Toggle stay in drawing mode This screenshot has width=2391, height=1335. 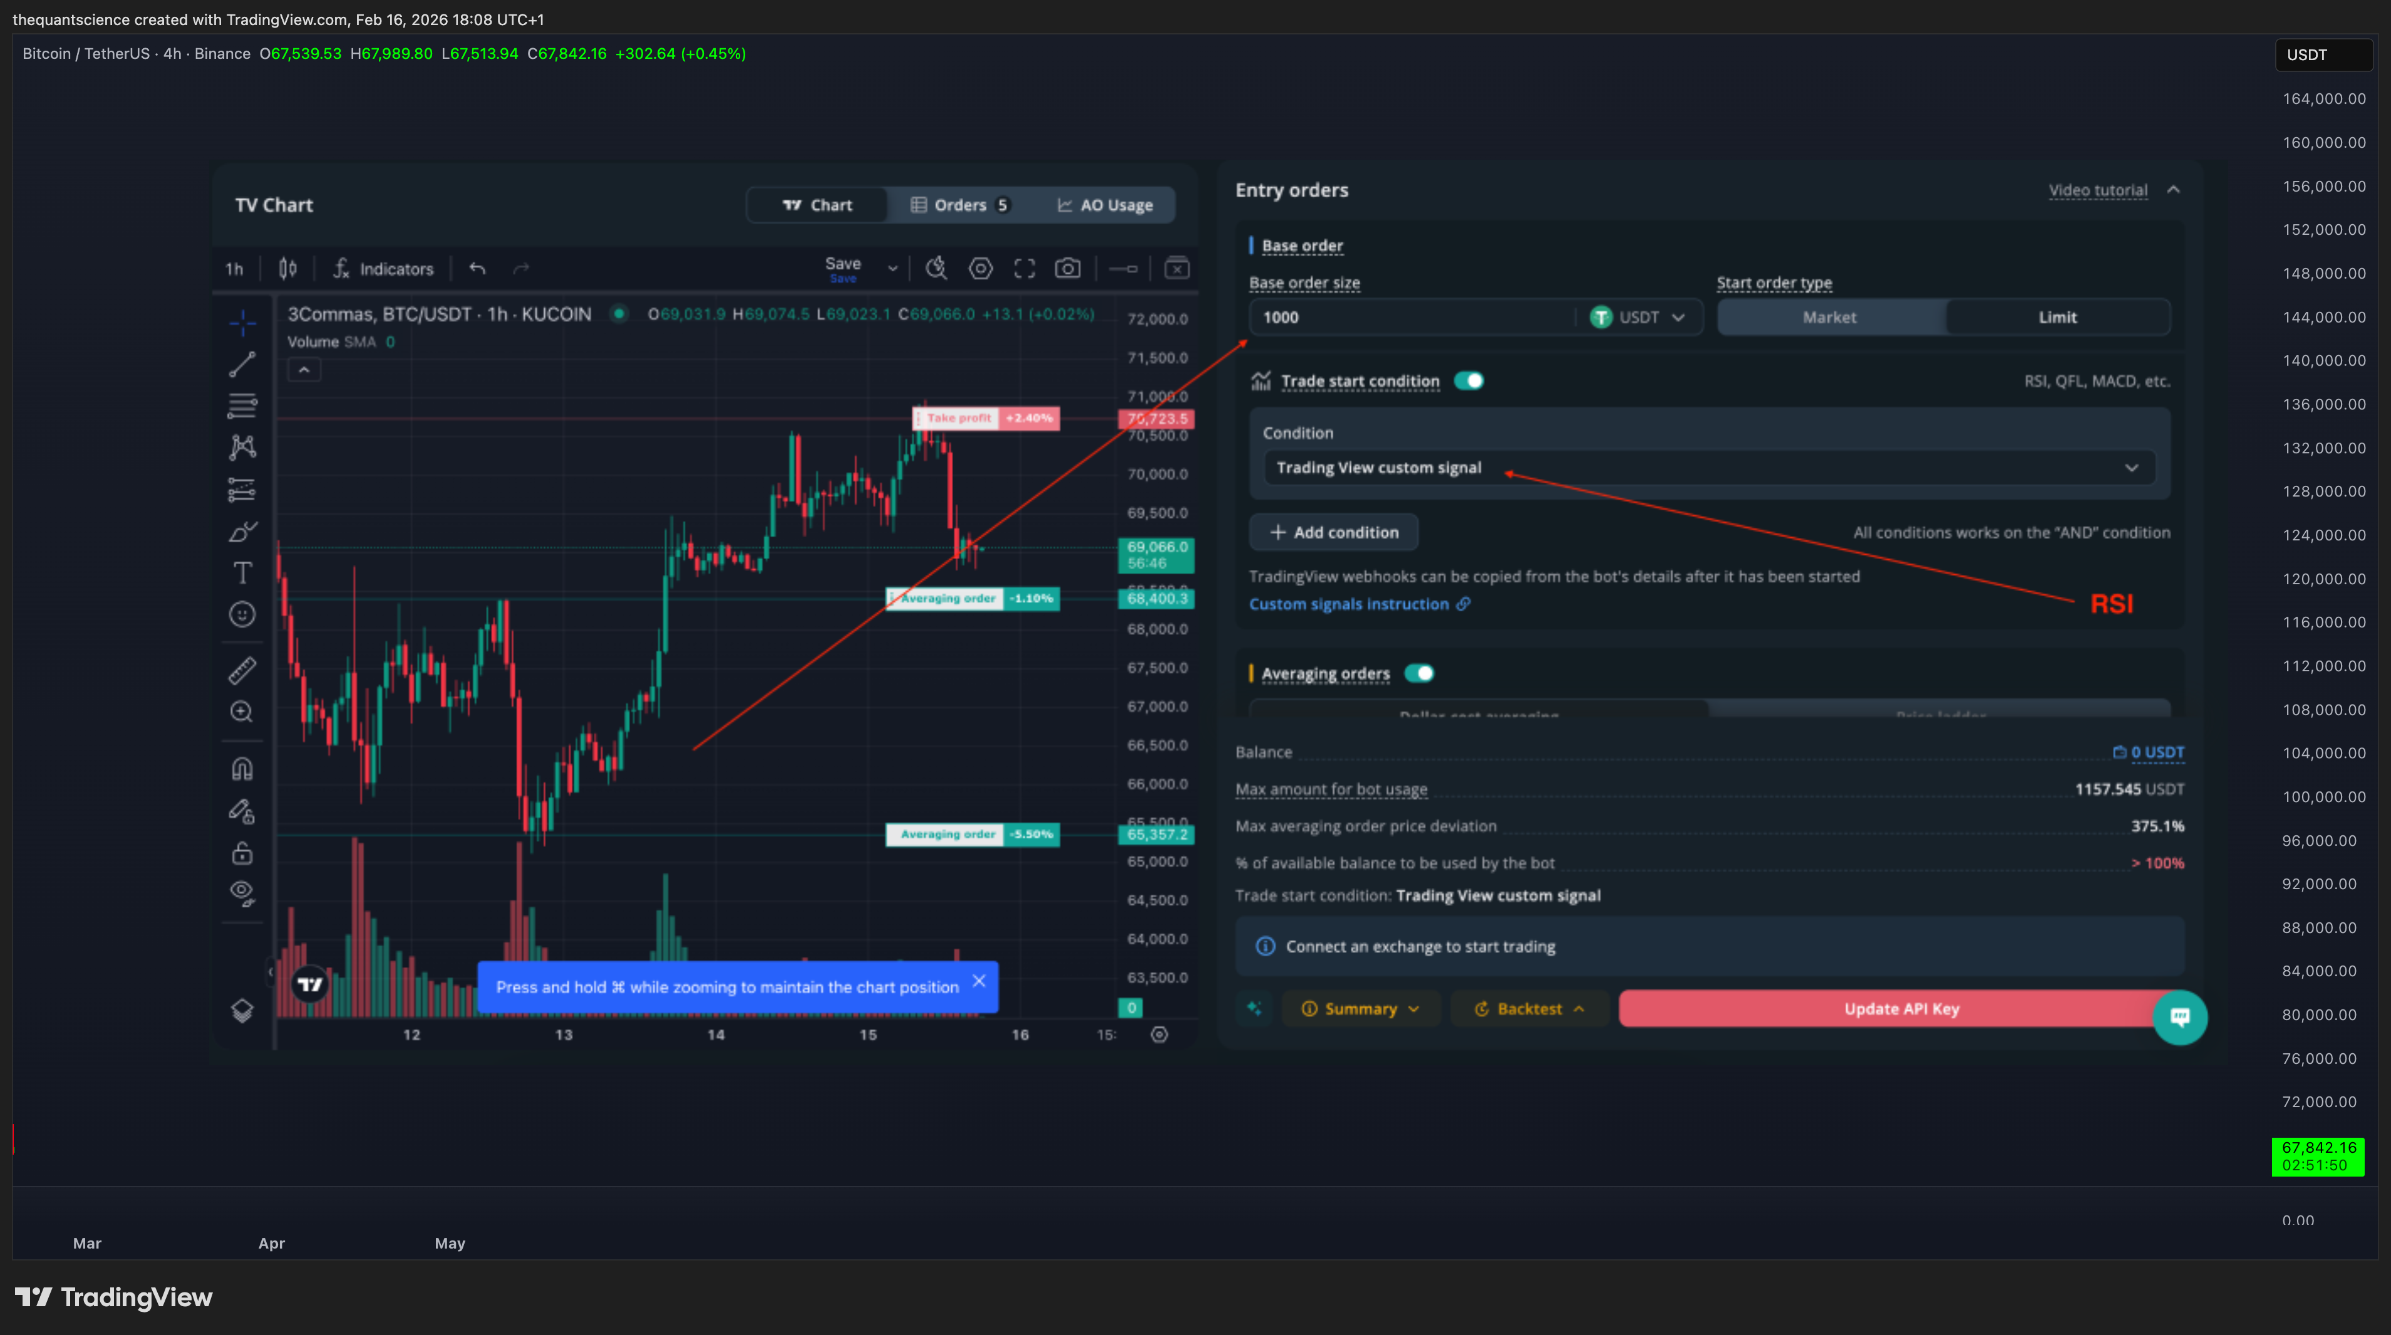tap(242, 812)
